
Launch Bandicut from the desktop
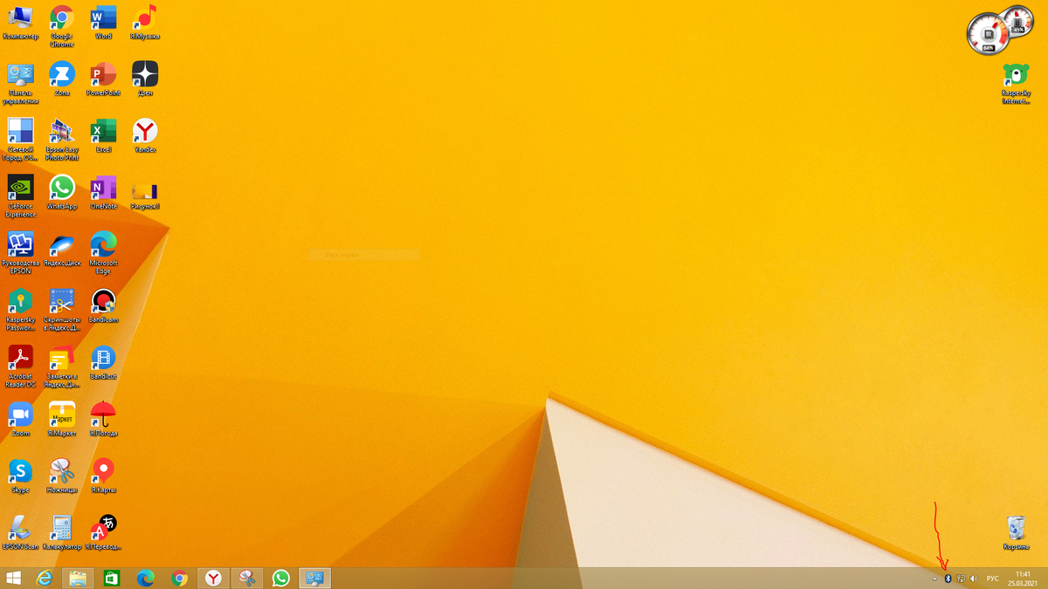coord(103,363)
